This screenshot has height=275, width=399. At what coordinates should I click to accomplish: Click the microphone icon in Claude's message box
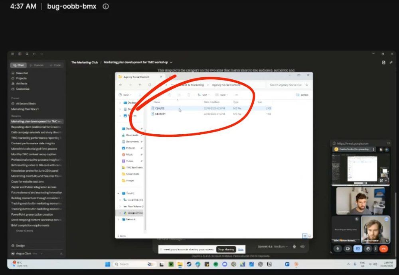click(294, 247)
